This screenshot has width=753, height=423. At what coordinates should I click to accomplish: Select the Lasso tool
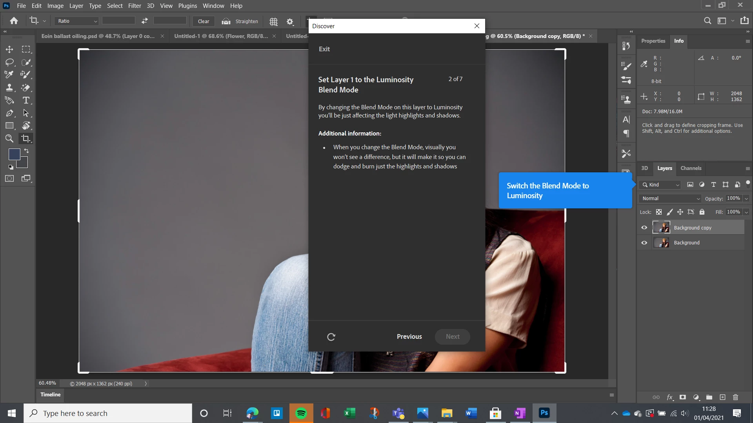click(9, 62)
